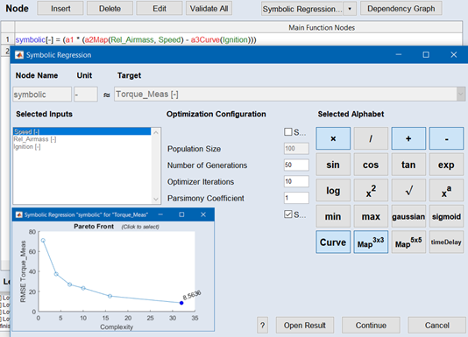Select Rel_Airmass [-] in Selected Inputs

click(x=82, y=139)
